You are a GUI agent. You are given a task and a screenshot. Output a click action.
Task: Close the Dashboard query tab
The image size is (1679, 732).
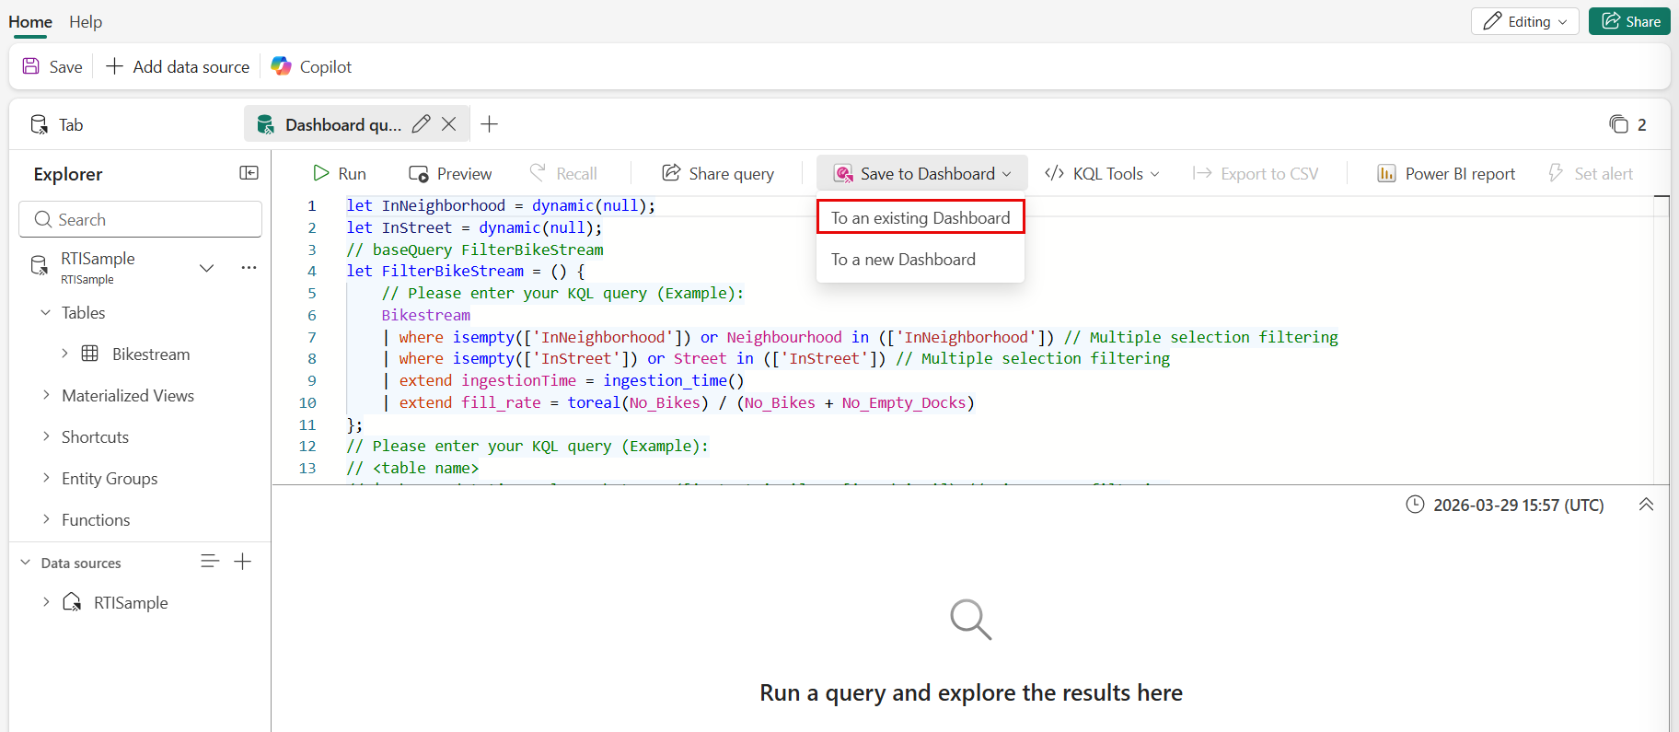(x=449, y=124)
